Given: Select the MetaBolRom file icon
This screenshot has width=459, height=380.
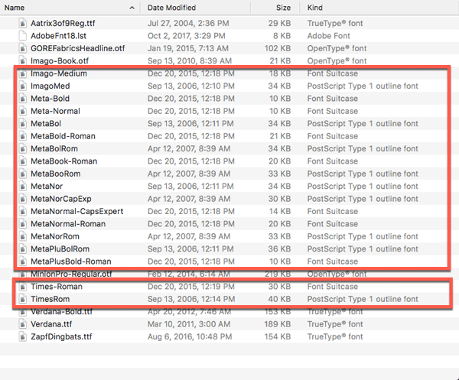Looking at the screenshot, I should (x=22, y=148).
